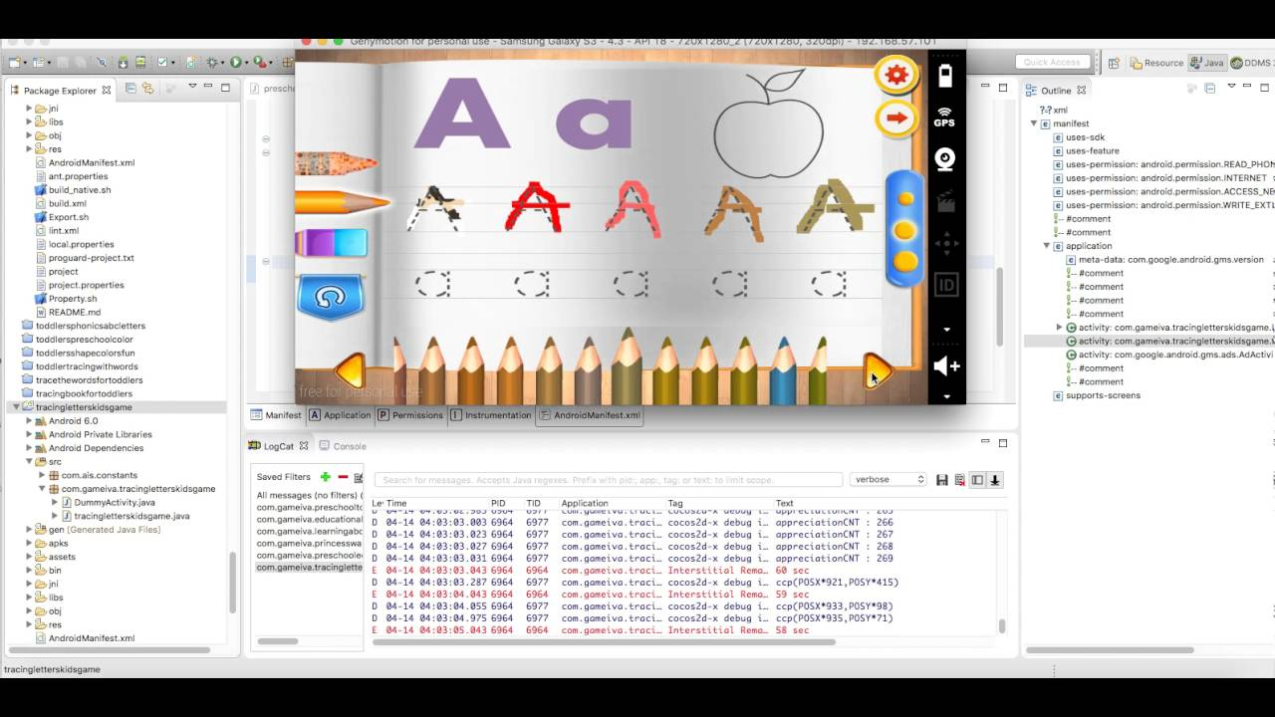1275x717 pixels.
Task: Open the Outline view menu triangle
Action: click(1232, 87)
